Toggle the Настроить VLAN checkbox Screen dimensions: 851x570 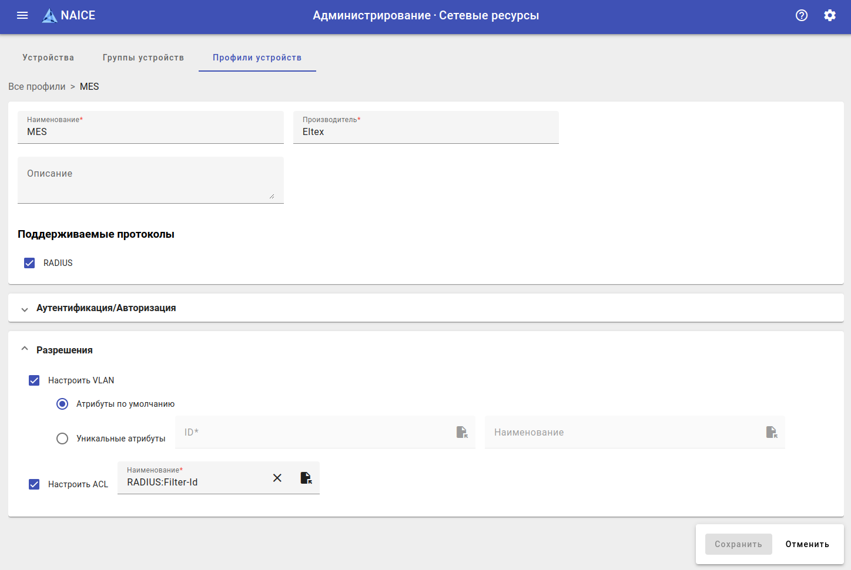(x=34, y=380)
